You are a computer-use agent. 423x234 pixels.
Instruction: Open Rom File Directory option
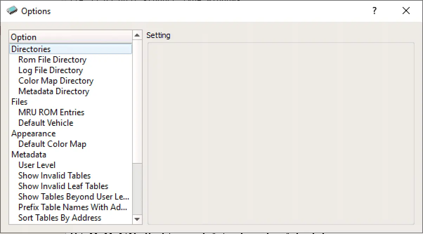pyautogui.click(x=52, y=60)
